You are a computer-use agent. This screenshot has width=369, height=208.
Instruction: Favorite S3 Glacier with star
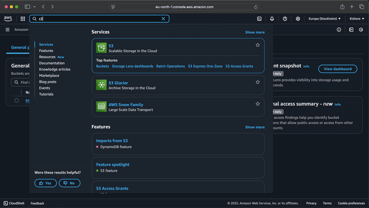click(x=258, y=82)
